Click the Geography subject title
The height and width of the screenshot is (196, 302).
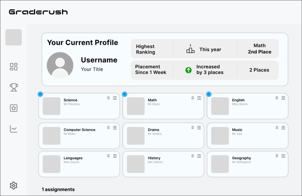[241, 158]
